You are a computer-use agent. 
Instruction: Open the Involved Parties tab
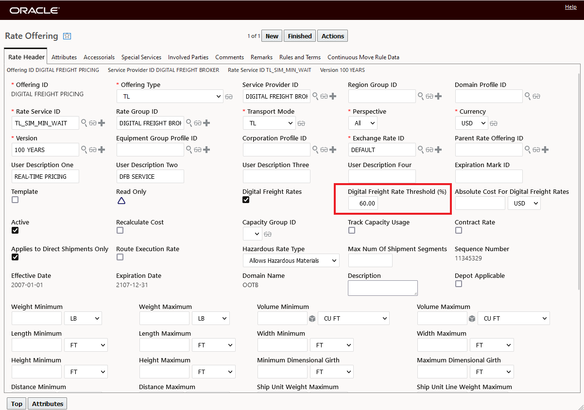[x=188, y=57]
